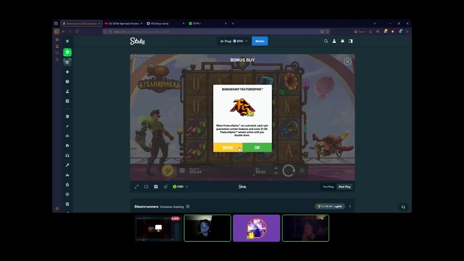The height and width of the screenshot is (261, 464).
Task: Close the Bonus Buy overlay
Action: [347, 62]
